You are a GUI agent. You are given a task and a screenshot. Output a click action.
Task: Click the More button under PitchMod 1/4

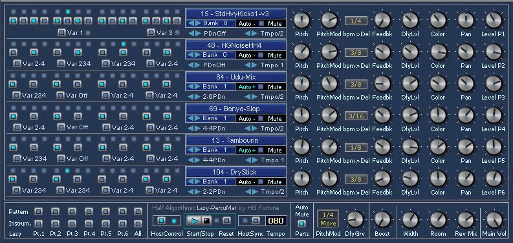(x=328, y=224)
